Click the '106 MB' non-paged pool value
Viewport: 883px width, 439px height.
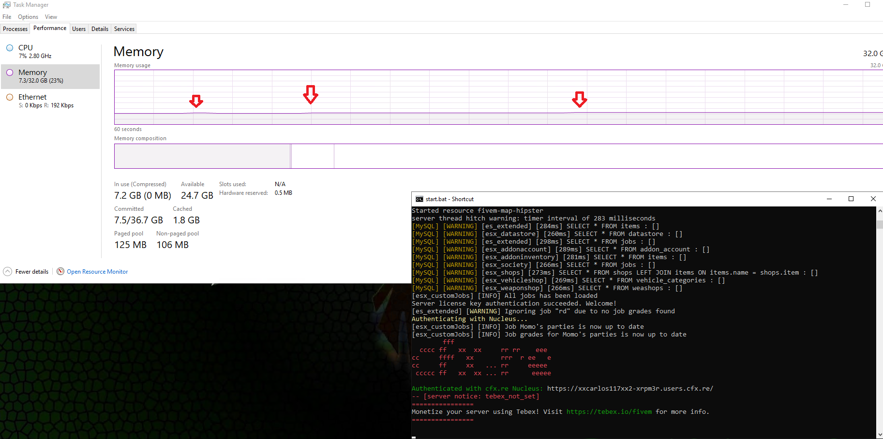click(x=173, y=245)
